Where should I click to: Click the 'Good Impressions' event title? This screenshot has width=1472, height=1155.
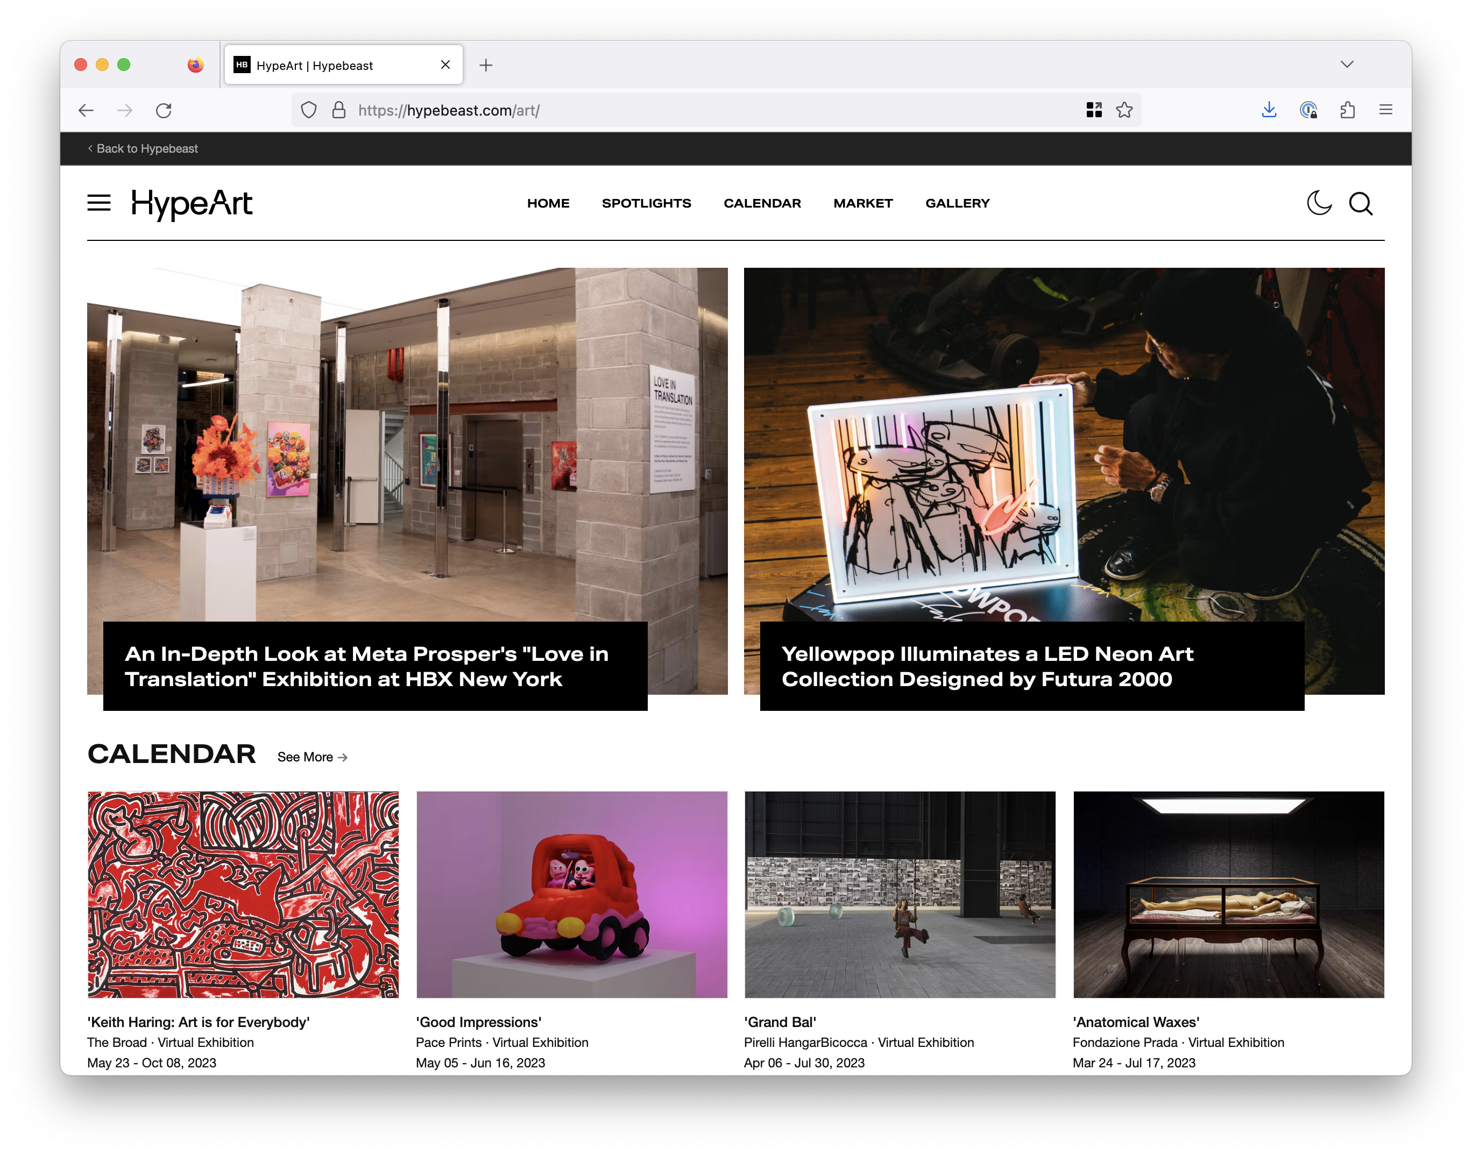(478, 1022)
